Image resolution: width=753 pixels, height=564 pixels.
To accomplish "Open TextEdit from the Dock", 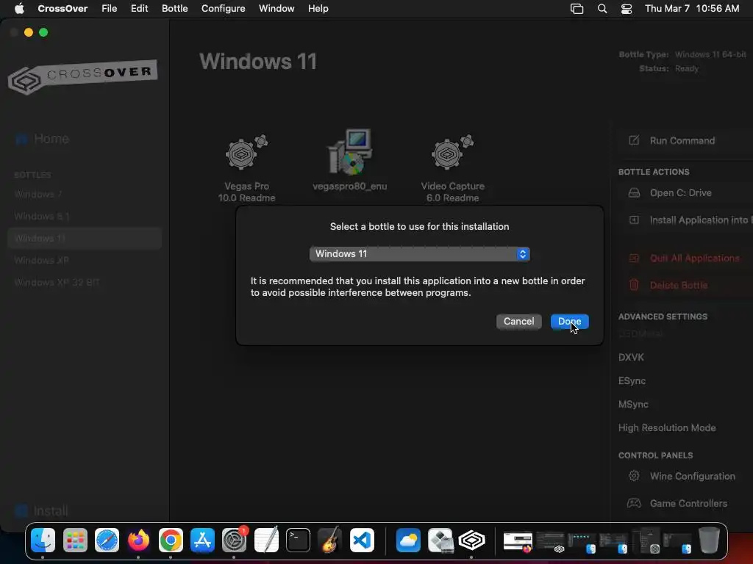I will click(x=266, y=540).
